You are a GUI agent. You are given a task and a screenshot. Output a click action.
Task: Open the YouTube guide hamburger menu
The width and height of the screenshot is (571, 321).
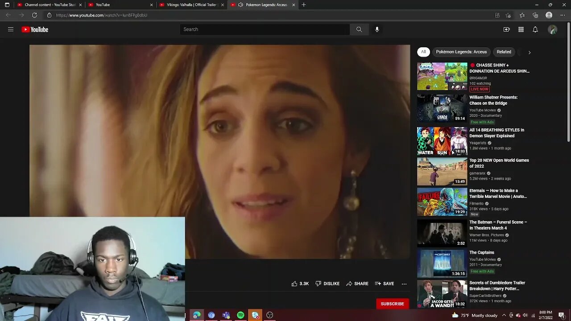click(x=11, y=29)
